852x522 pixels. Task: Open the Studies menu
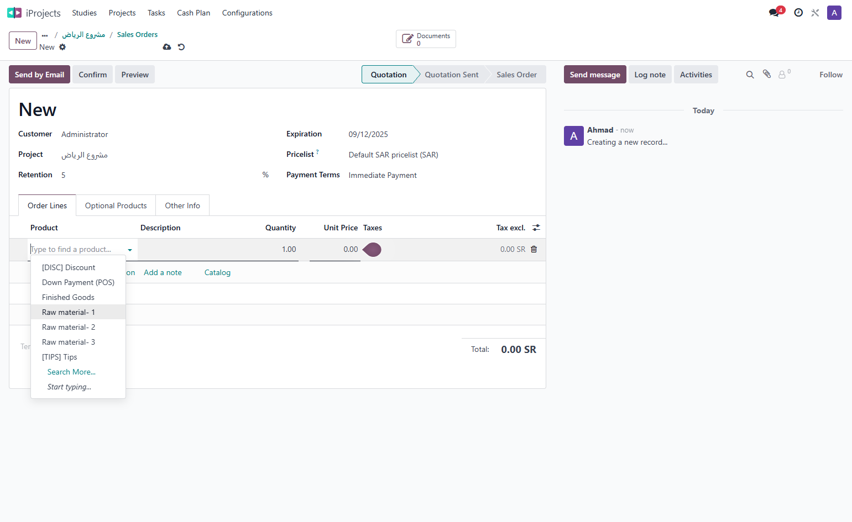point(85,13)
